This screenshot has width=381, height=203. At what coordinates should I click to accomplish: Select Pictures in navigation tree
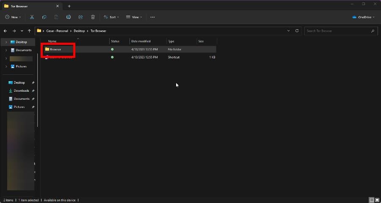[x=19, y=66]
